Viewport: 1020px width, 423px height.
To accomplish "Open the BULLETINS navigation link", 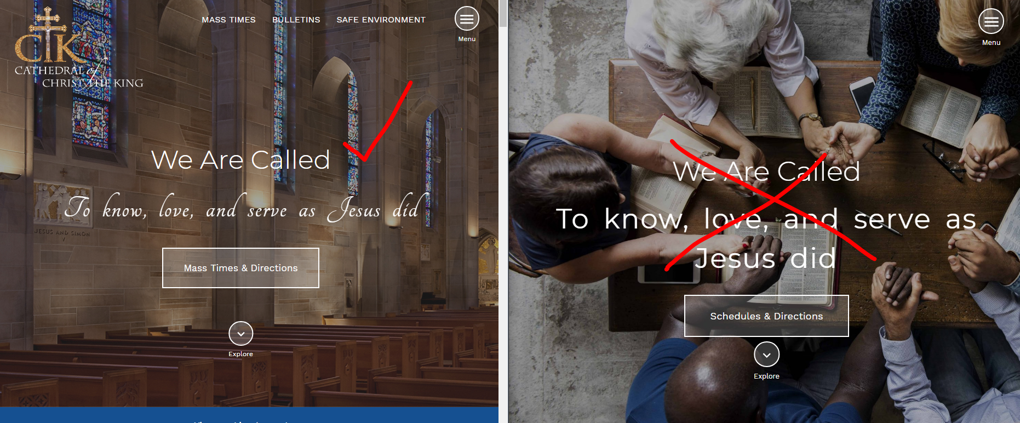I will coord(296,20).
